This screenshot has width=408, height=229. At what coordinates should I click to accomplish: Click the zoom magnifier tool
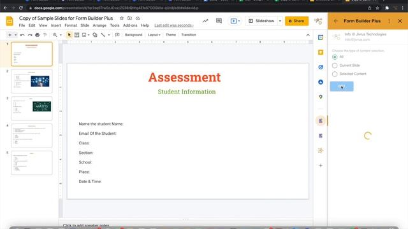[x=55, y=35]
